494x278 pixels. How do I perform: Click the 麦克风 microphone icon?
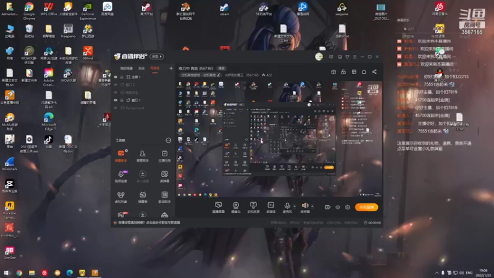pos(287,206)
